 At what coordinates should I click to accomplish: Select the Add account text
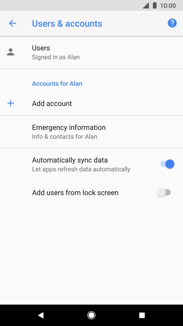coord(52,103)
